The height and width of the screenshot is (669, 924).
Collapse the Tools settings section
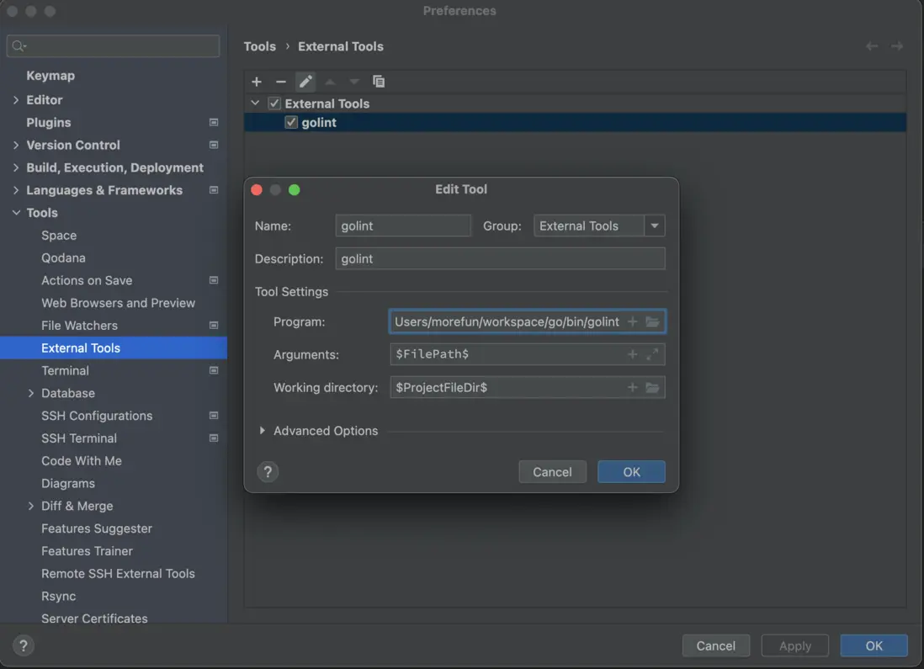click(16, 213)
